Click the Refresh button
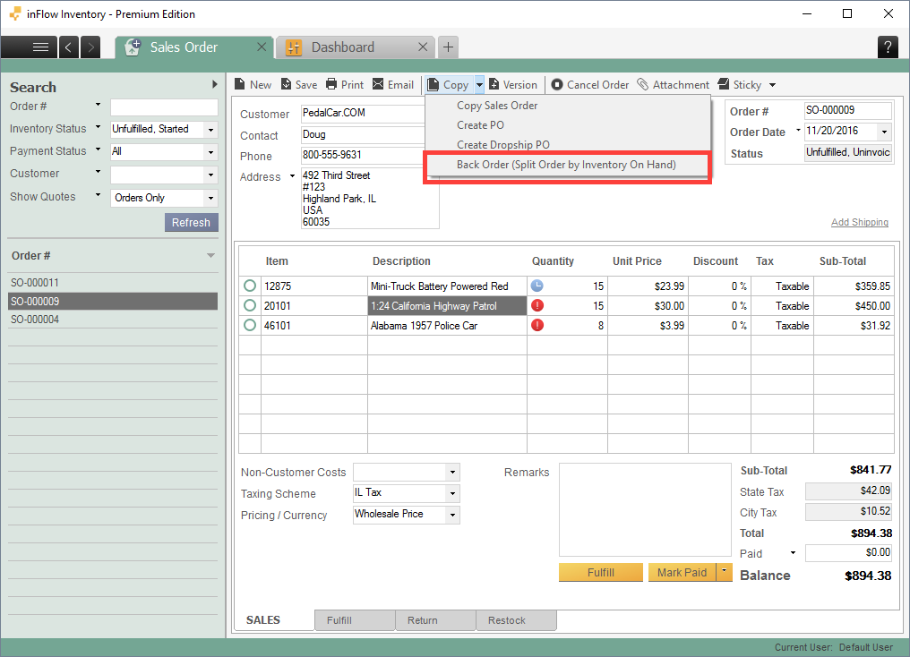Image resolution: width=910 pixels, height=657 pixels. (191, 223)
